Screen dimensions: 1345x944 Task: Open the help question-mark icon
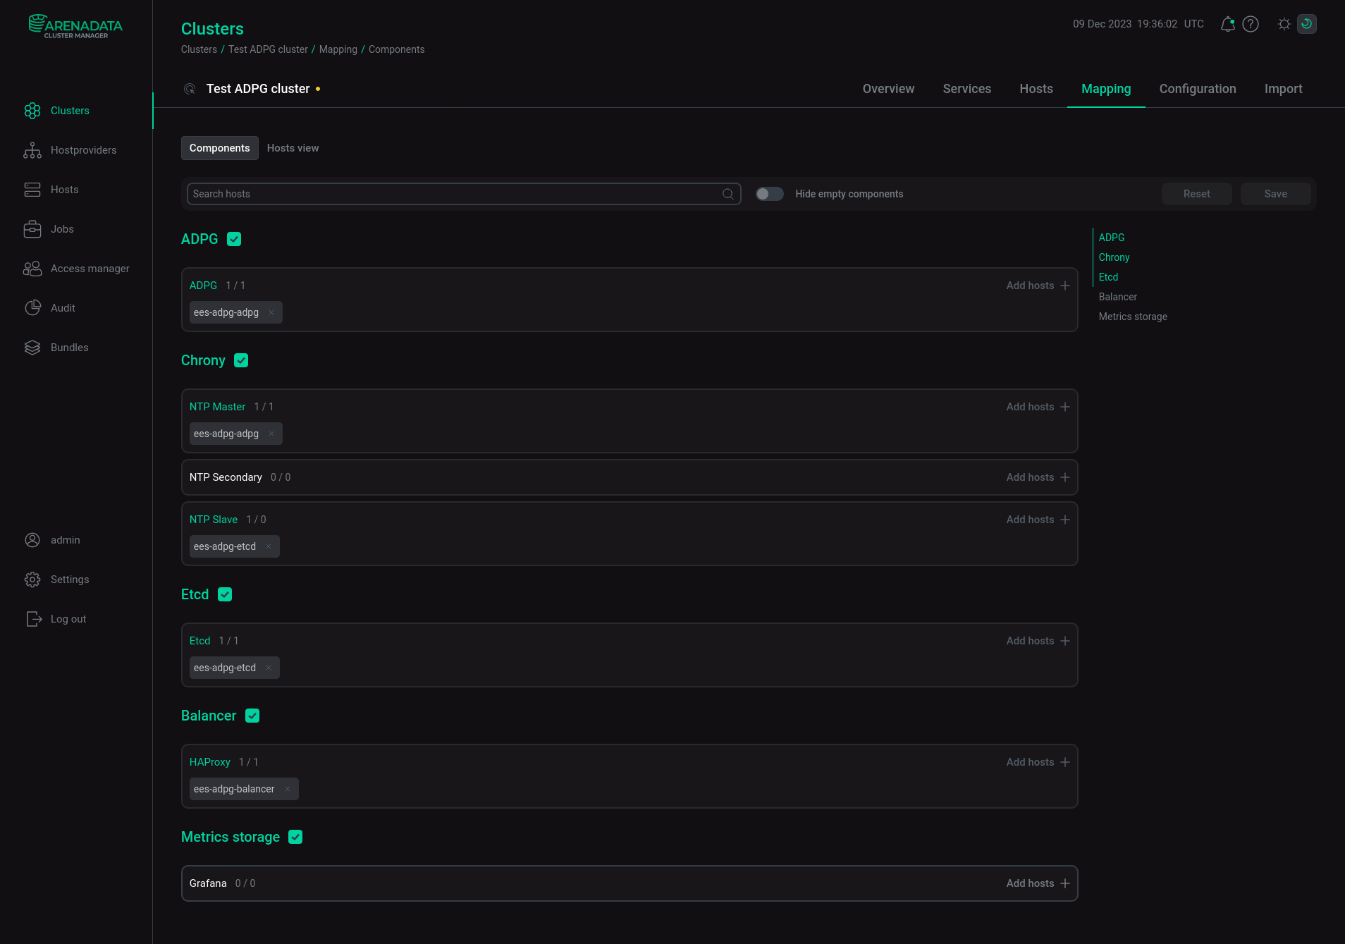1251,24
